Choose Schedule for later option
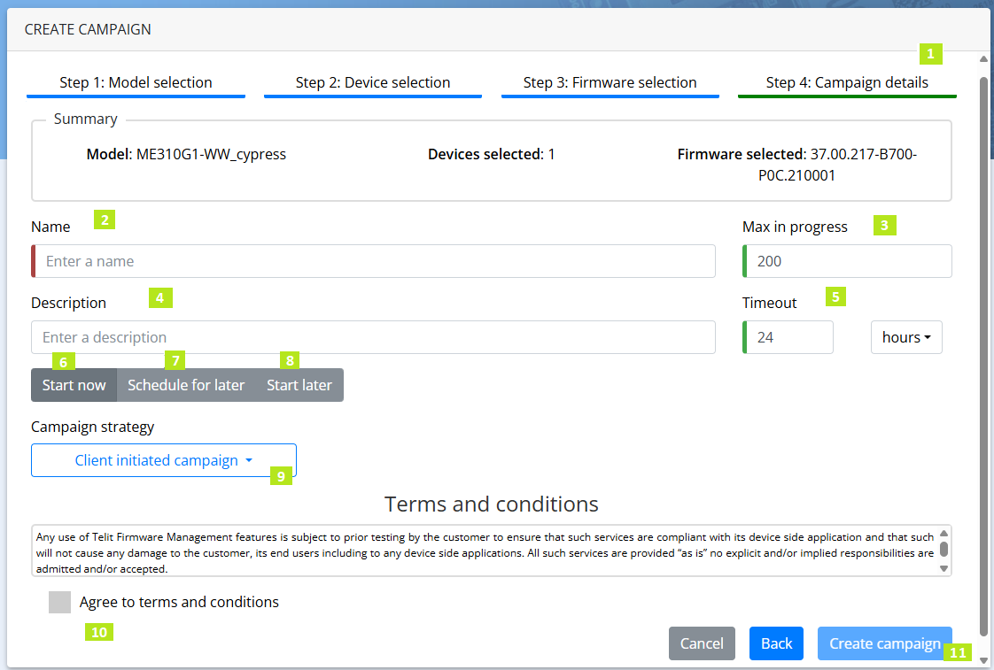Image resolution: width=994 pixels, height=670 pixels. tap(186, 385)
